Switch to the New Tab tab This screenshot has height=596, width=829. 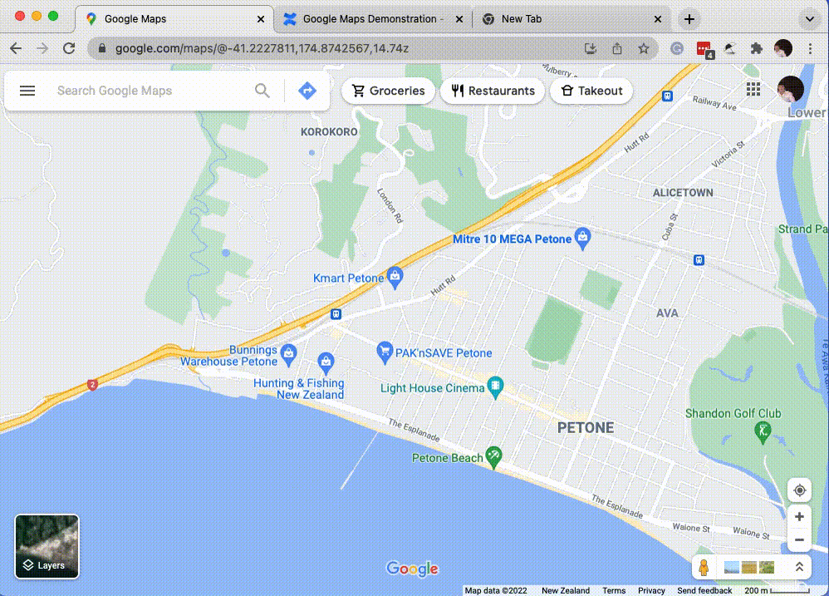(571, 19)
